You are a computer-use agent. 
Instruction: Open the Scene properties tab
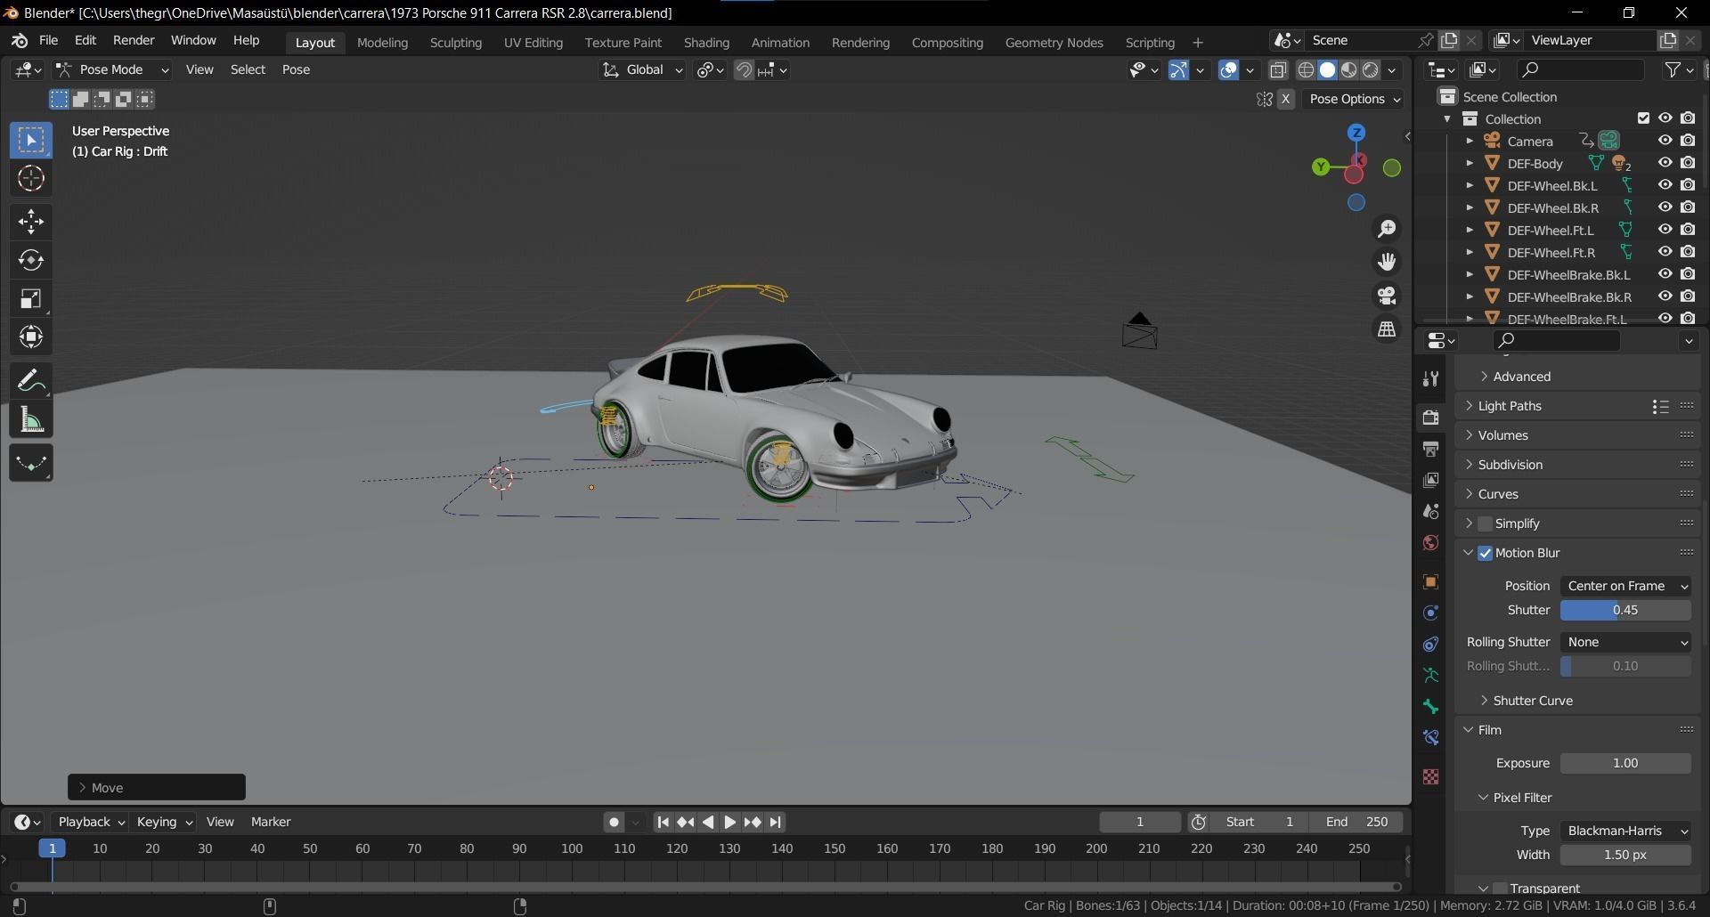(1430, 511)
